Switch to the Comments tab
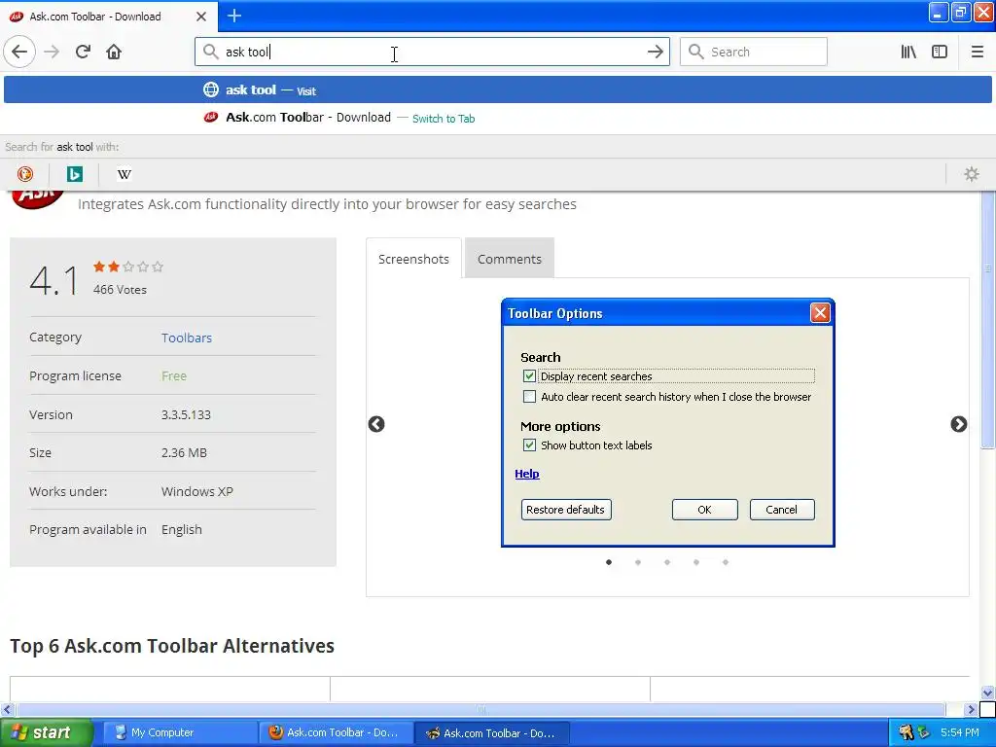Image resolution: width=996 pixels, height=747 pixels. coord(510,259)
